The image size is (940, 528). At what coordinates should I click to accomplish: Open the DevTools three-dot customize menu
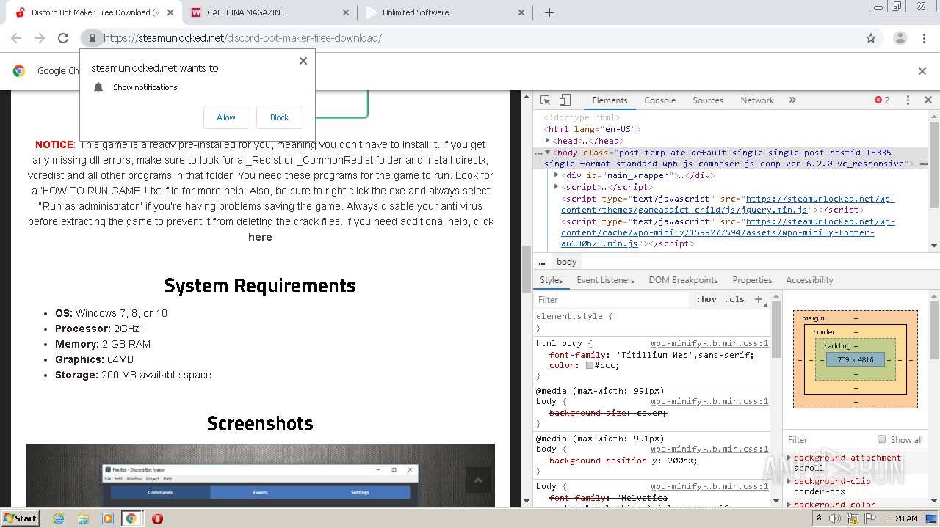[x=908, y=100]
